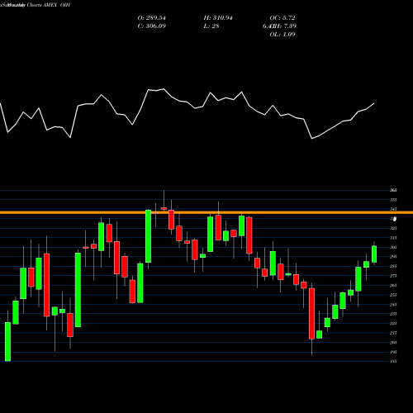Click the 305 price axis label

pyautogui.click(x=393, y=247)
